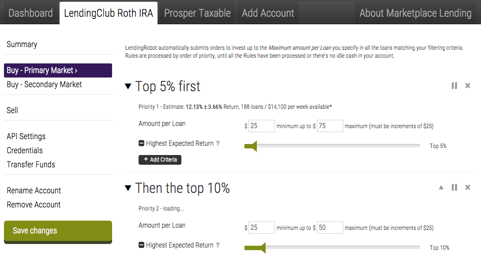This screenshot has width=481, height=255.
Task: Click the Add Criteria button
Action: click(x=160, y=159)
